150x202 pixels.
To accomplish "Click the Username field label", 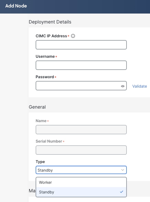I will 45,56.
